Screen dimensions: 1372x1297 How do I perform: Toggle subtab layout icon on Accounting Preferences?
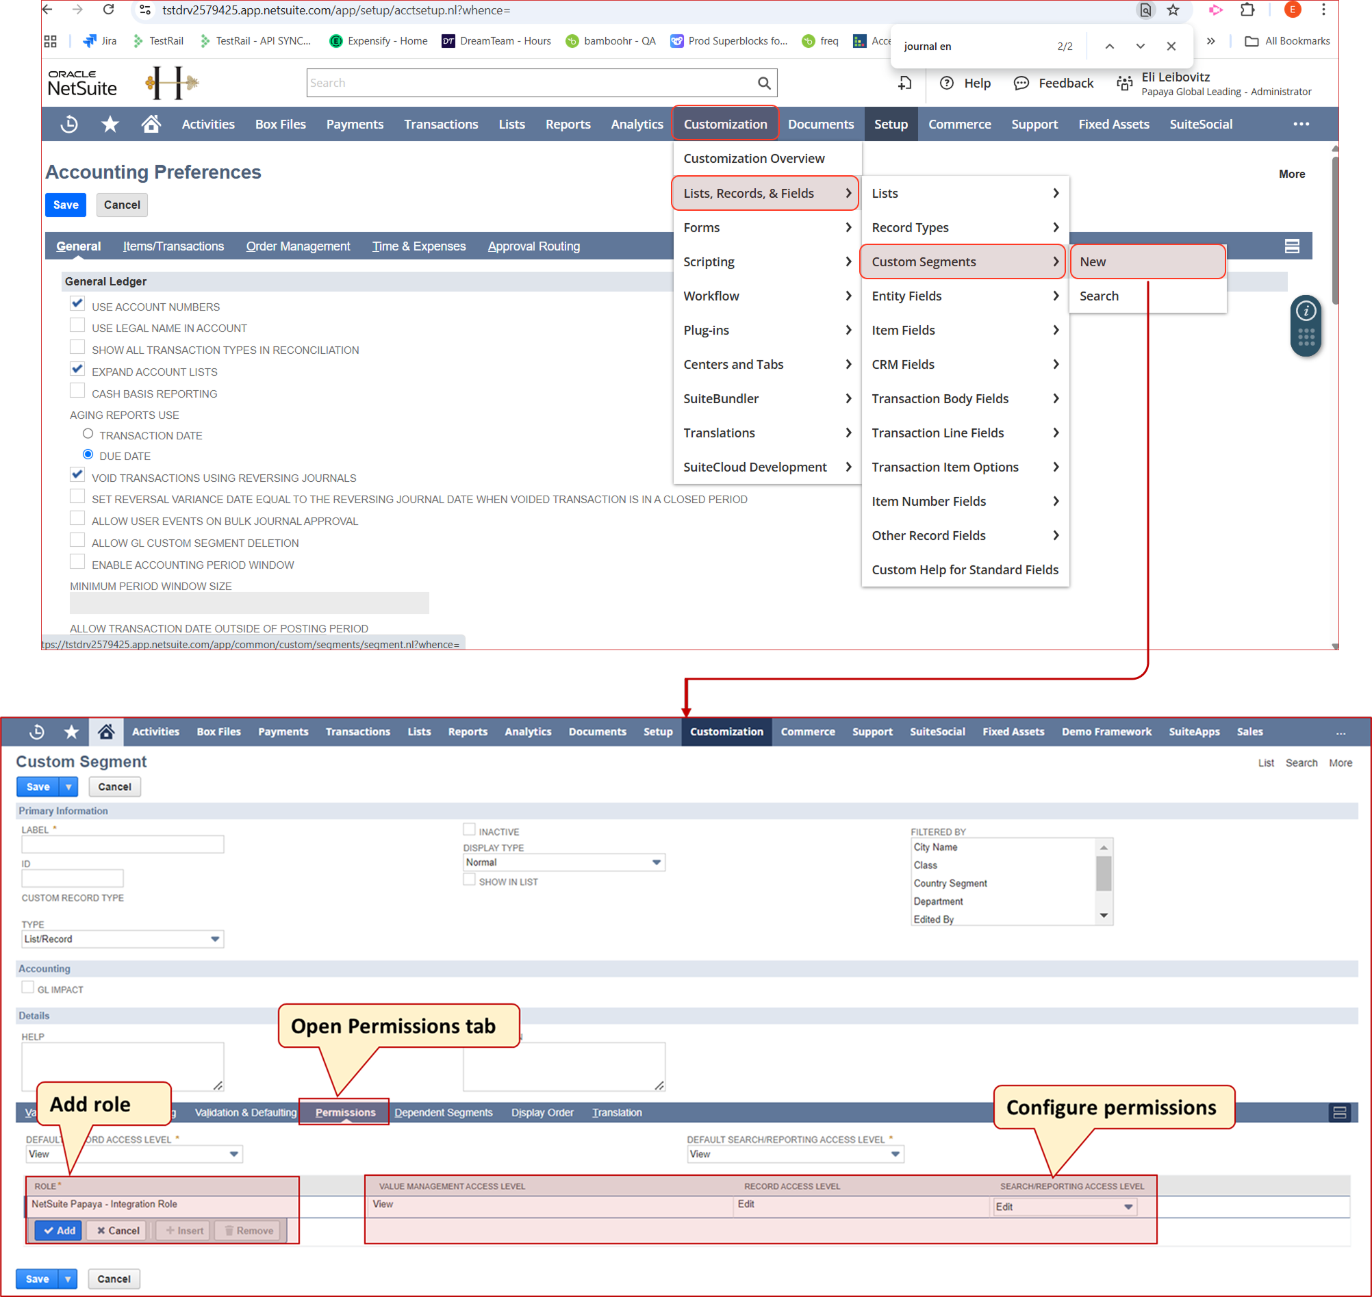click(1292, 246)
